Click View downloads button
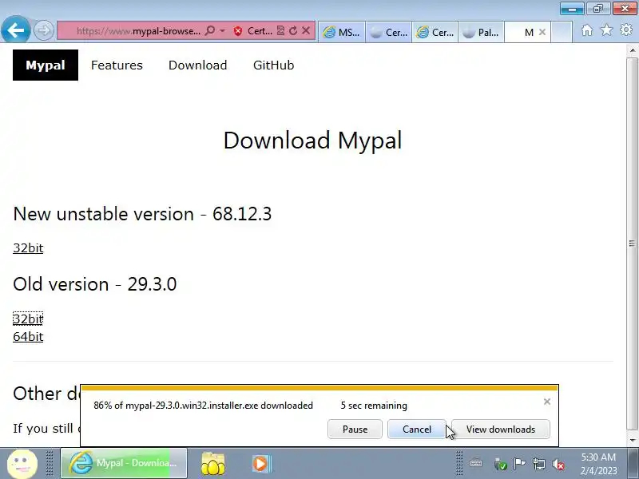 coord(501,430)
